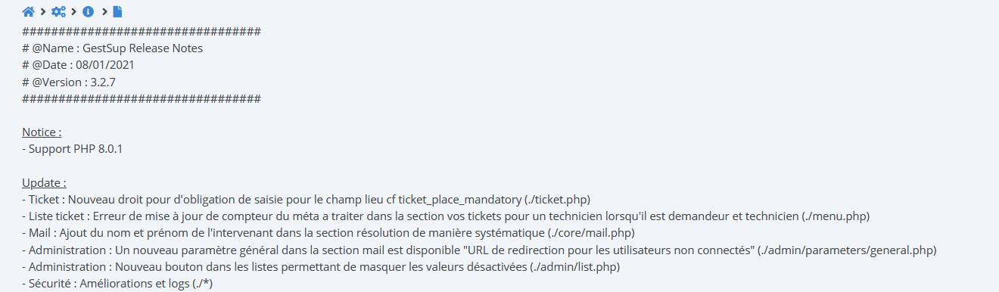Click chevron before the file icon
Screen dimensions: 999x292
pyautogui.click(x=104, y=11)
